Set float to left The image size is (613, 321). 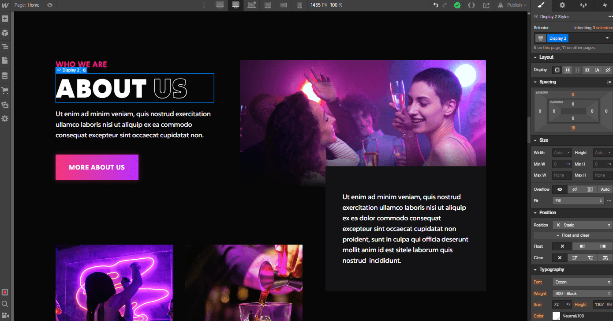(583, 246)
